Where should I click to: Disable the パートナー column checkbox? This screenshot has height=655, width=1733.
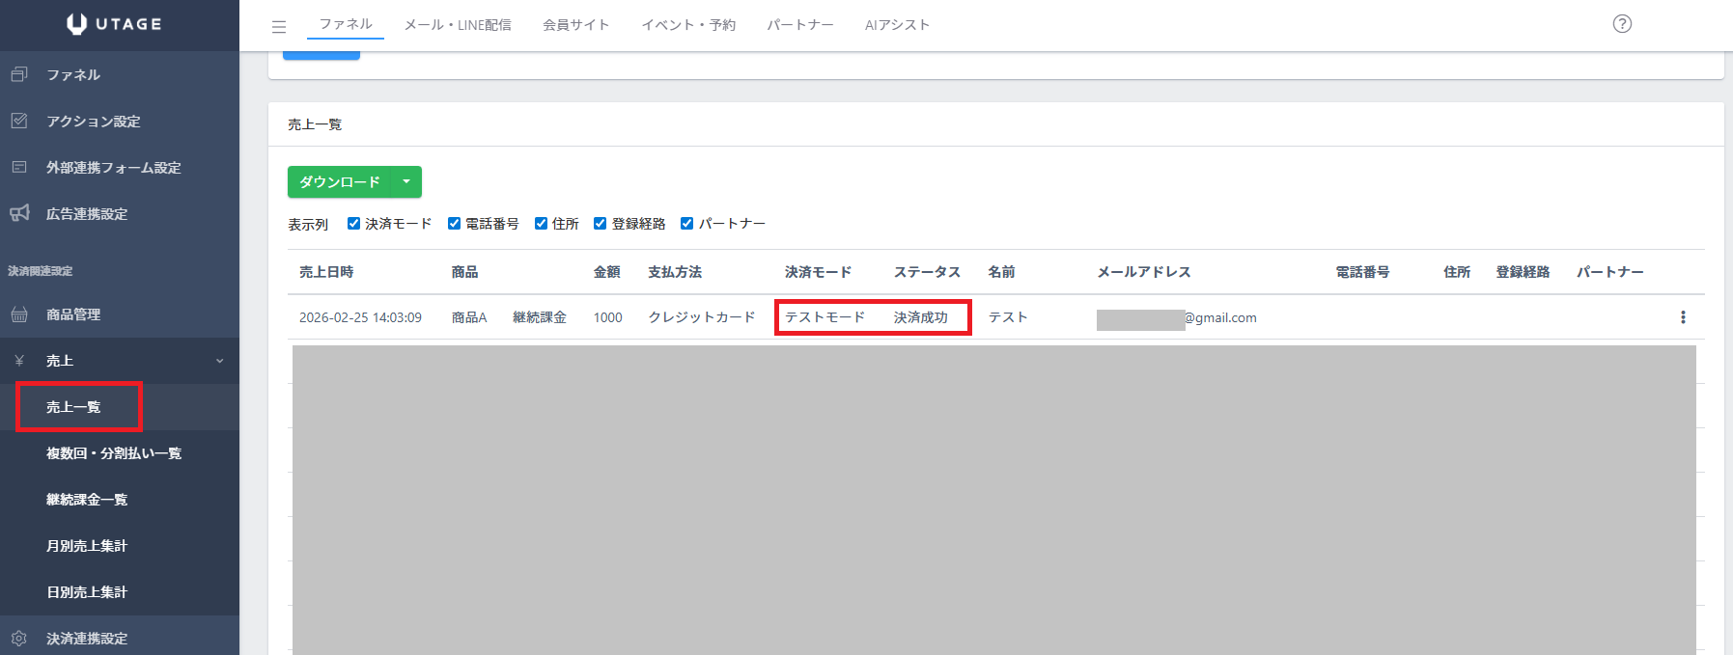point(686,224)
